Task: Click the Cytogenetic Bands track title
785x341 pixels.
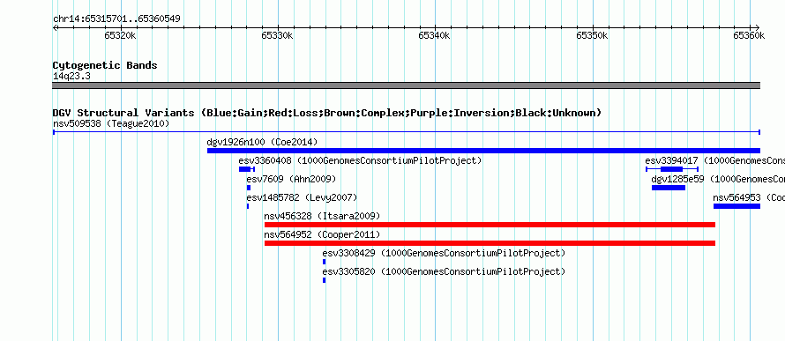Action: pyautogui.click(x=105, y=65)
